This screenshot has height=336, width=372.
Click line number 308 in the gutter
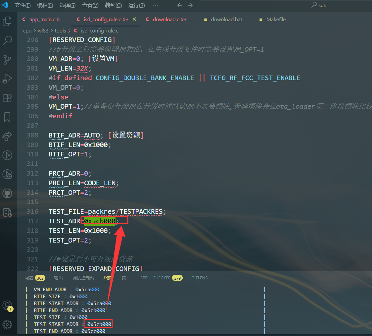[32, 135]
